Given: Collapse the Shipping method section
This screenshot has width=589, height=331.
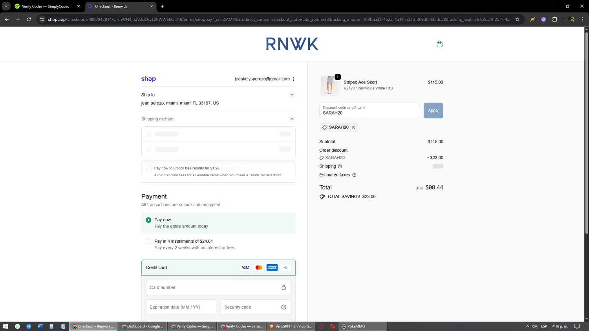Looking at the screenshot, I should pyautogui.click(x=292, y=119).
